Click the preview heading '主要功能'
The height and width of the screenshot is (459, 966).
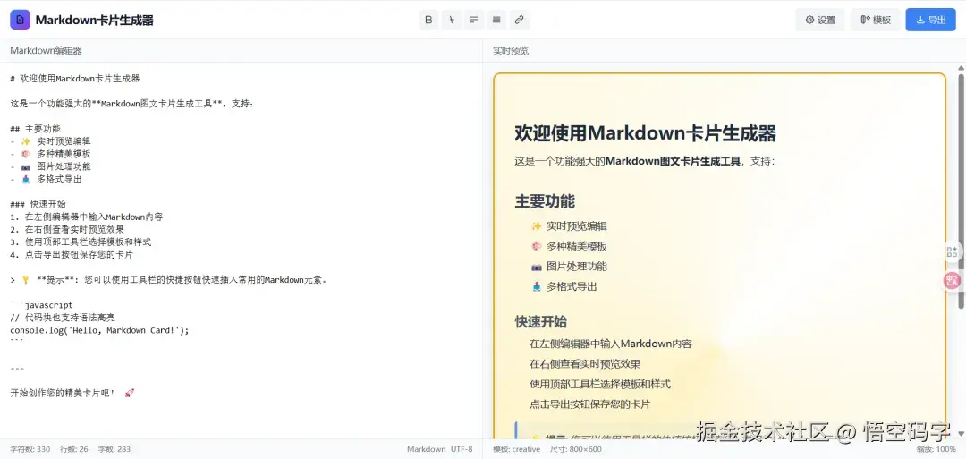(x=545, y=201)
